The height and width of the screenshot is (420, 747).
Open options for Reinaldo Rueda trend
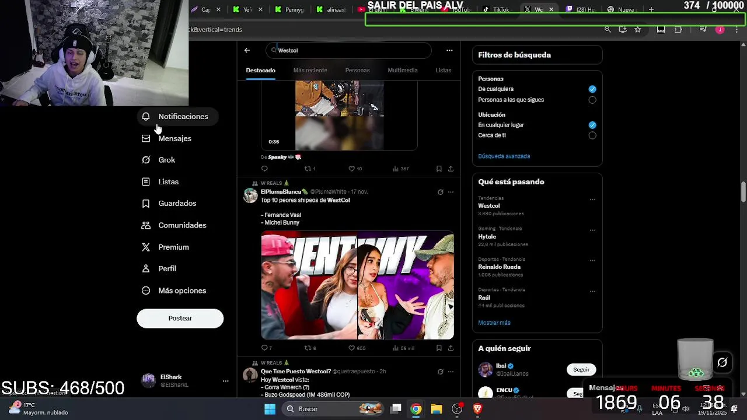click(x=592, y=261)
